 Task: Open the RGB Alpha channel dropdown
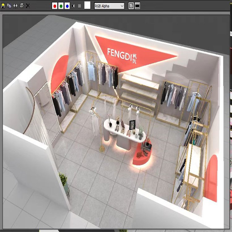(x=109, y=6)
